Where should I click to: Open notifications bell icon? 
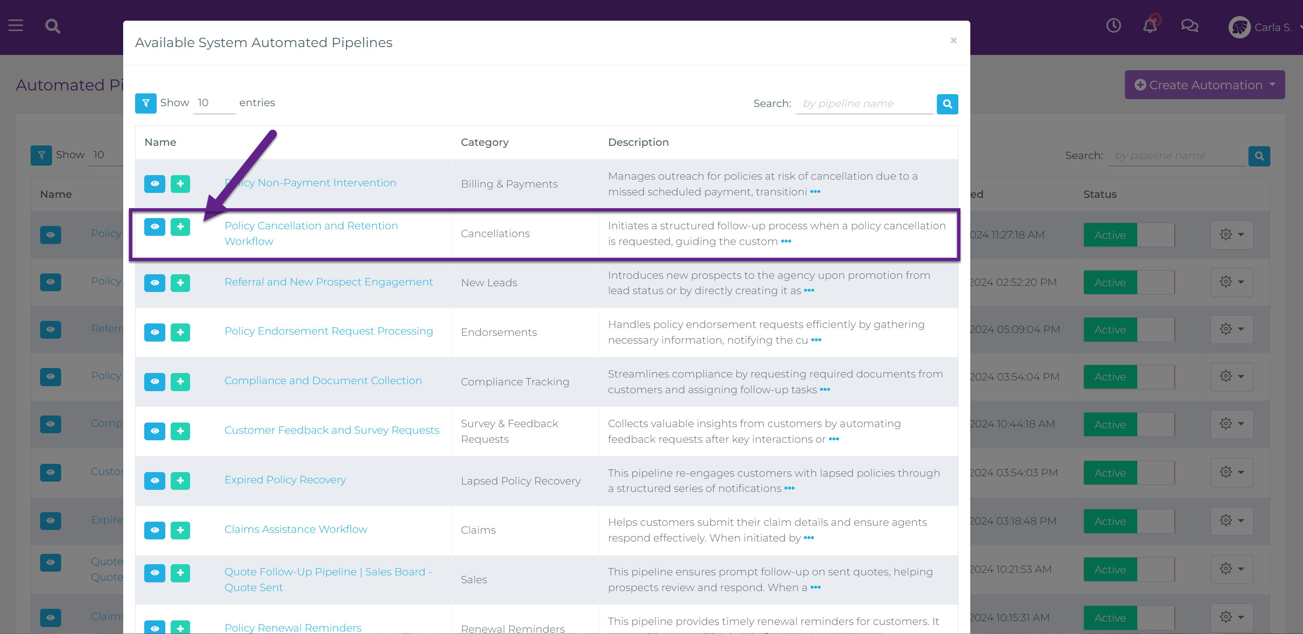click(x=1150, y=25)
